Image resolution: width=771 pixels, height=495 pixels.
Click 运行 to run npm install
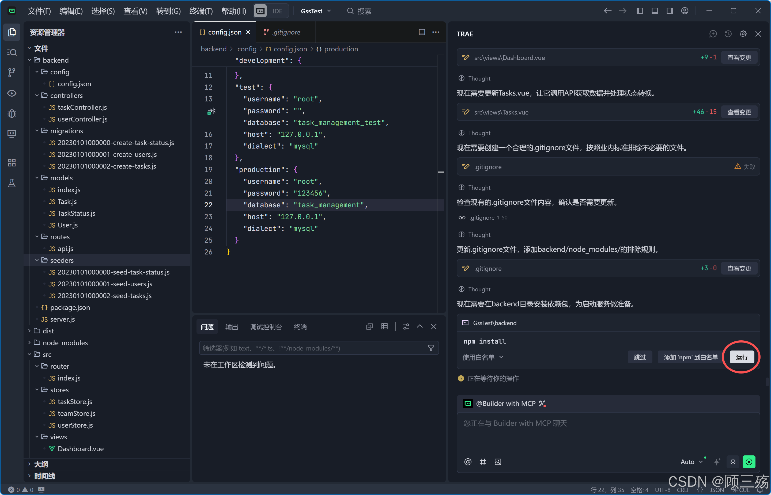(x=742, y=357)
